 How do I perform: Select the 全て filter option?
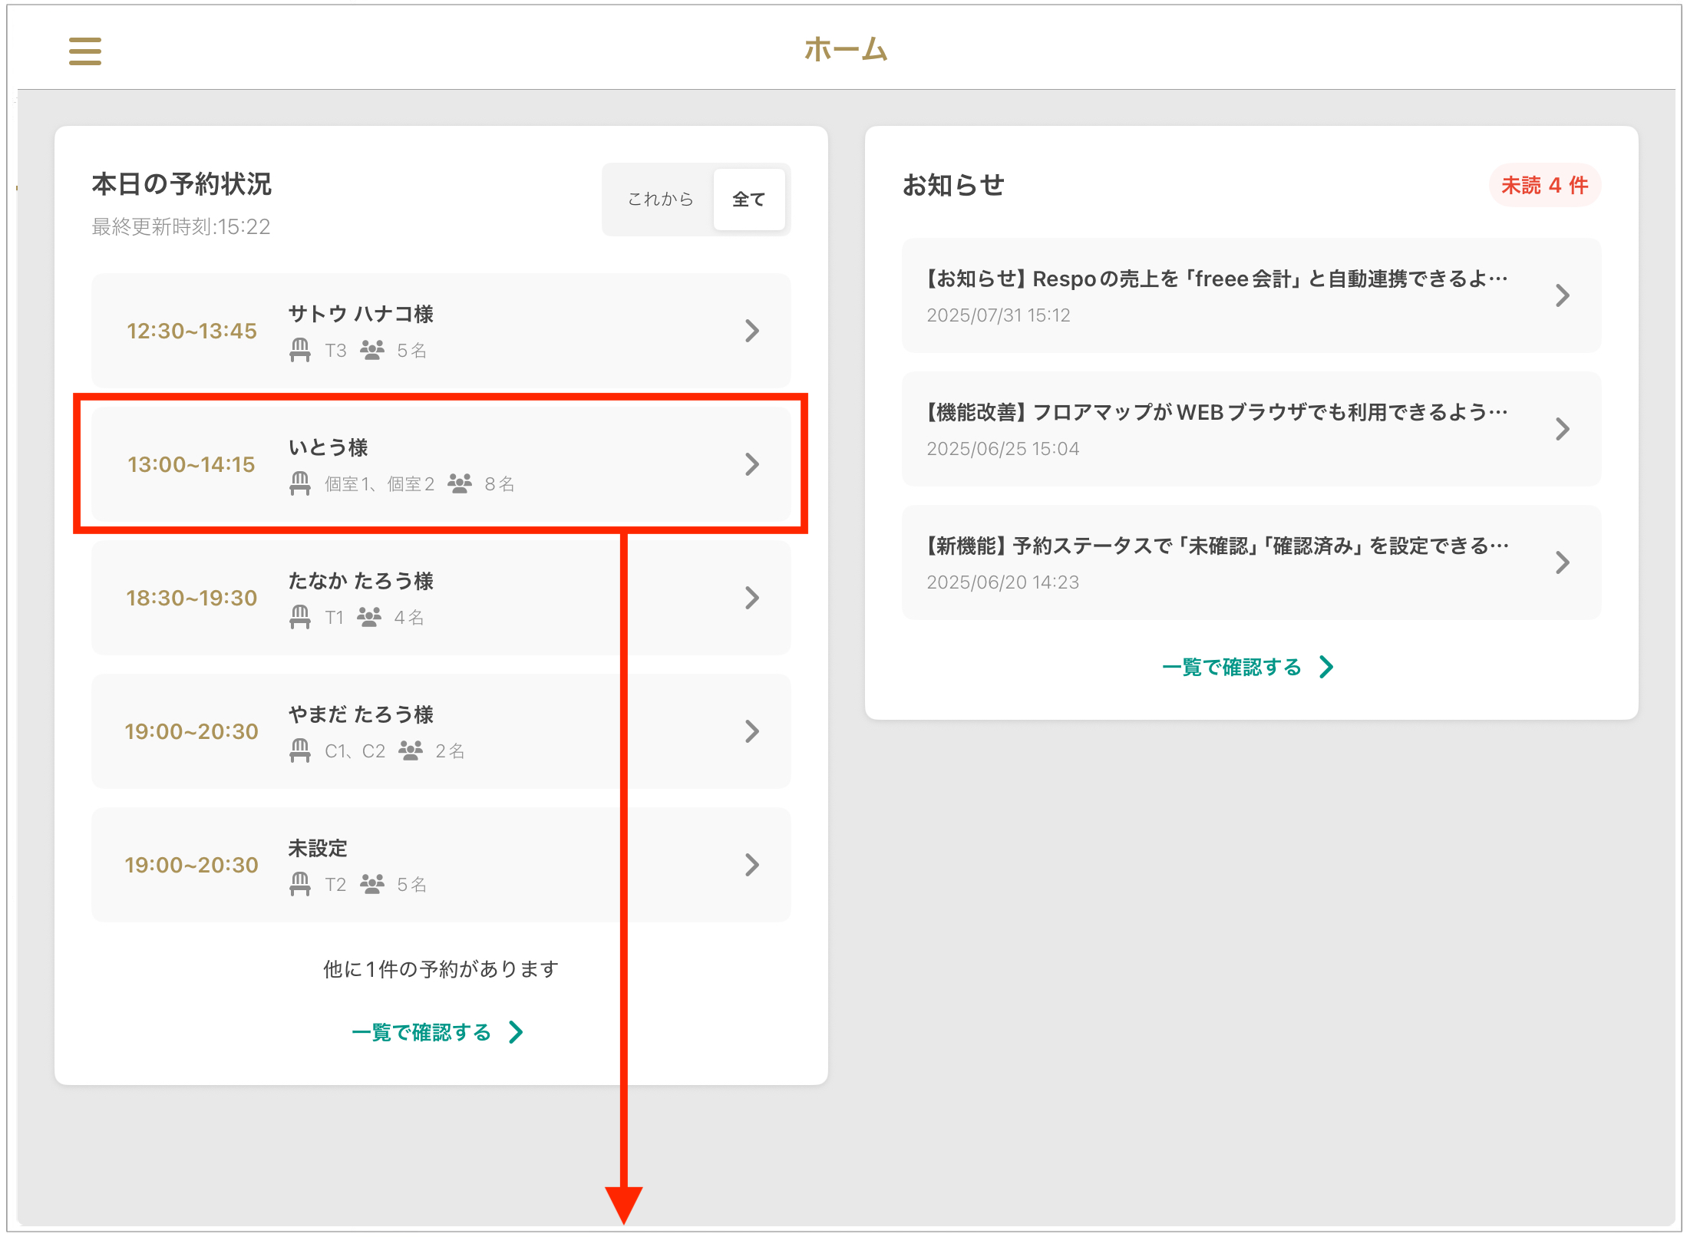748,200
